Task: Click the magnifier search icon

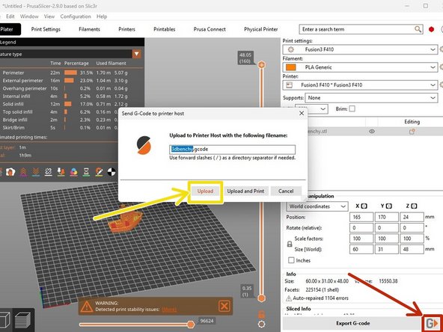Action: coord(418,29)
